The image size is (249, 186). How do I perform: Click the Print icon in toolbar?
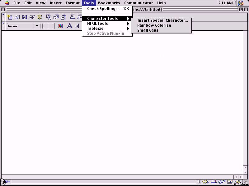73,17
